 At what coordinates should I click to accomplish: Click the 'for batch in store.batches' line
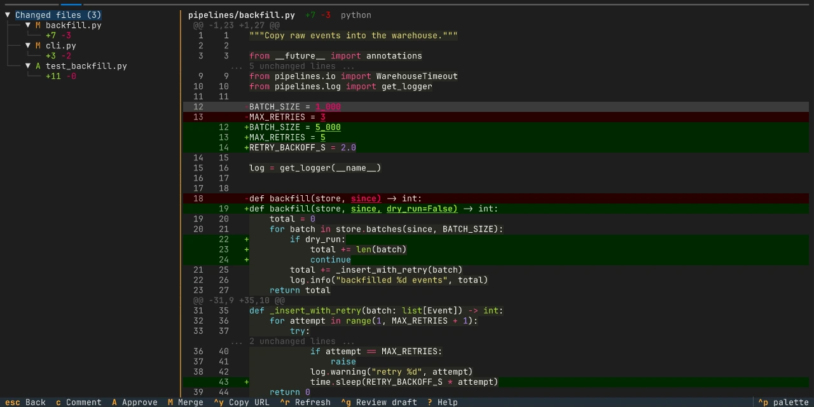click(x=496, y=229)
